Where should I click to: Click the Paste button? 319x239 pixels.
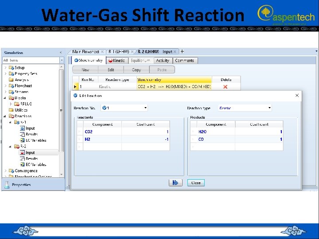tap(162, 70)
